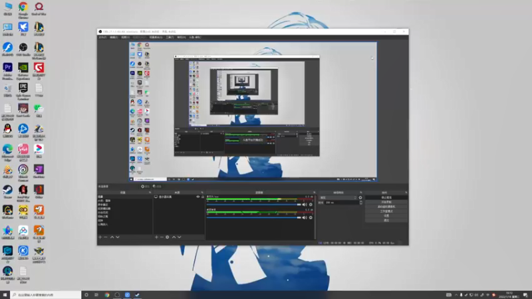The image size is (532, 299).
Task: Open the QQ penguin desktop shortcut
Action: [7, 131]
